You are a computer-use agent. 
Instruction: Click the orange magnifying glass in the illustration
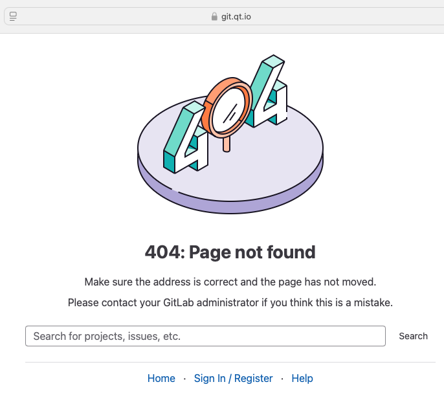[x=227, y=107]
